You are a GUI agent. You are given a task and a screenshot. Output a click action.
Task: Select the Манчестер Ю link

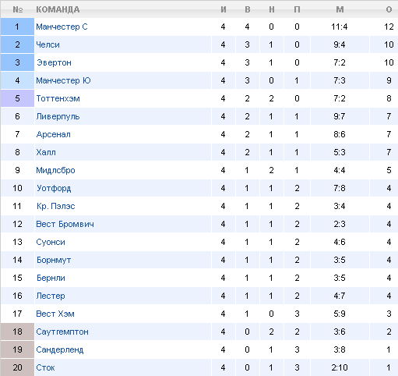click(x=63, y=80)
